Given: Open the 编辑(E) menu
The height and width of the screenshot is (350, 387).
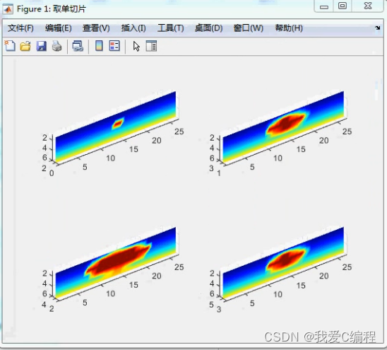Looking at the screenshot, I should [59, 28].
